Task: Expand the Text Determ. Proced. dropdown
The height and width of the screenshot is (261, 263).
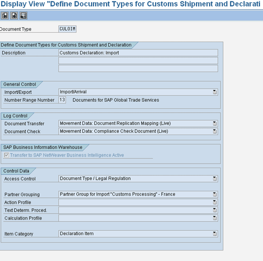Action: (x=214, y=210)
